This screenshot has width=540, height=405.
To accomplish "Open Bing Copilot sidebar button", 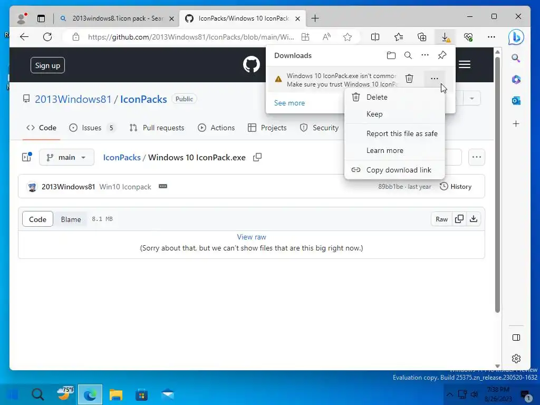I will [516, 37].
